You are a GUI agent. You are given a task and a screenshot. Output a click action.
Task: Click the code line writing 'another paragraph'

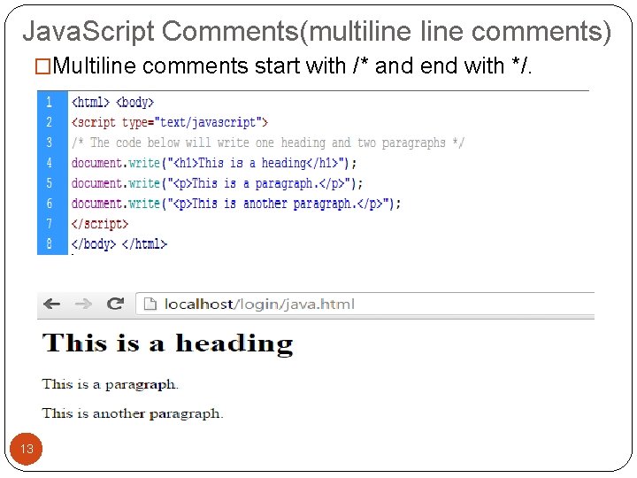tap(236, 204)
